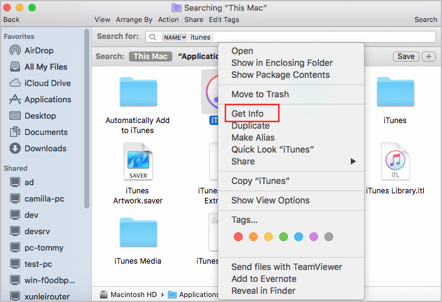Click the sidebar scrollbar
This screenshot has height=302, width=442.
point(87,118)
